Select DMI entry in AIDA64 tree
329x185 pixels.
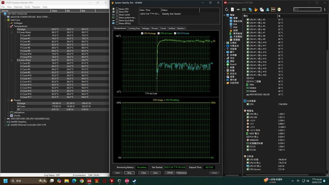coord(235,24)
